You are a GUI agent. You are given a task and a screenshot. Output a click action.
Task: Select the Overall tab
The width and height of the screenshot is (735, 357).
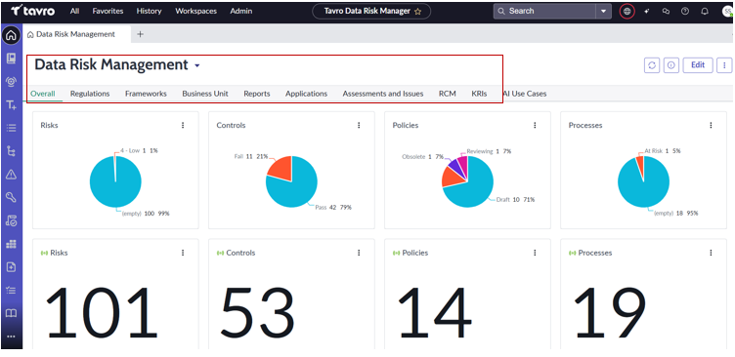(43, 94)
